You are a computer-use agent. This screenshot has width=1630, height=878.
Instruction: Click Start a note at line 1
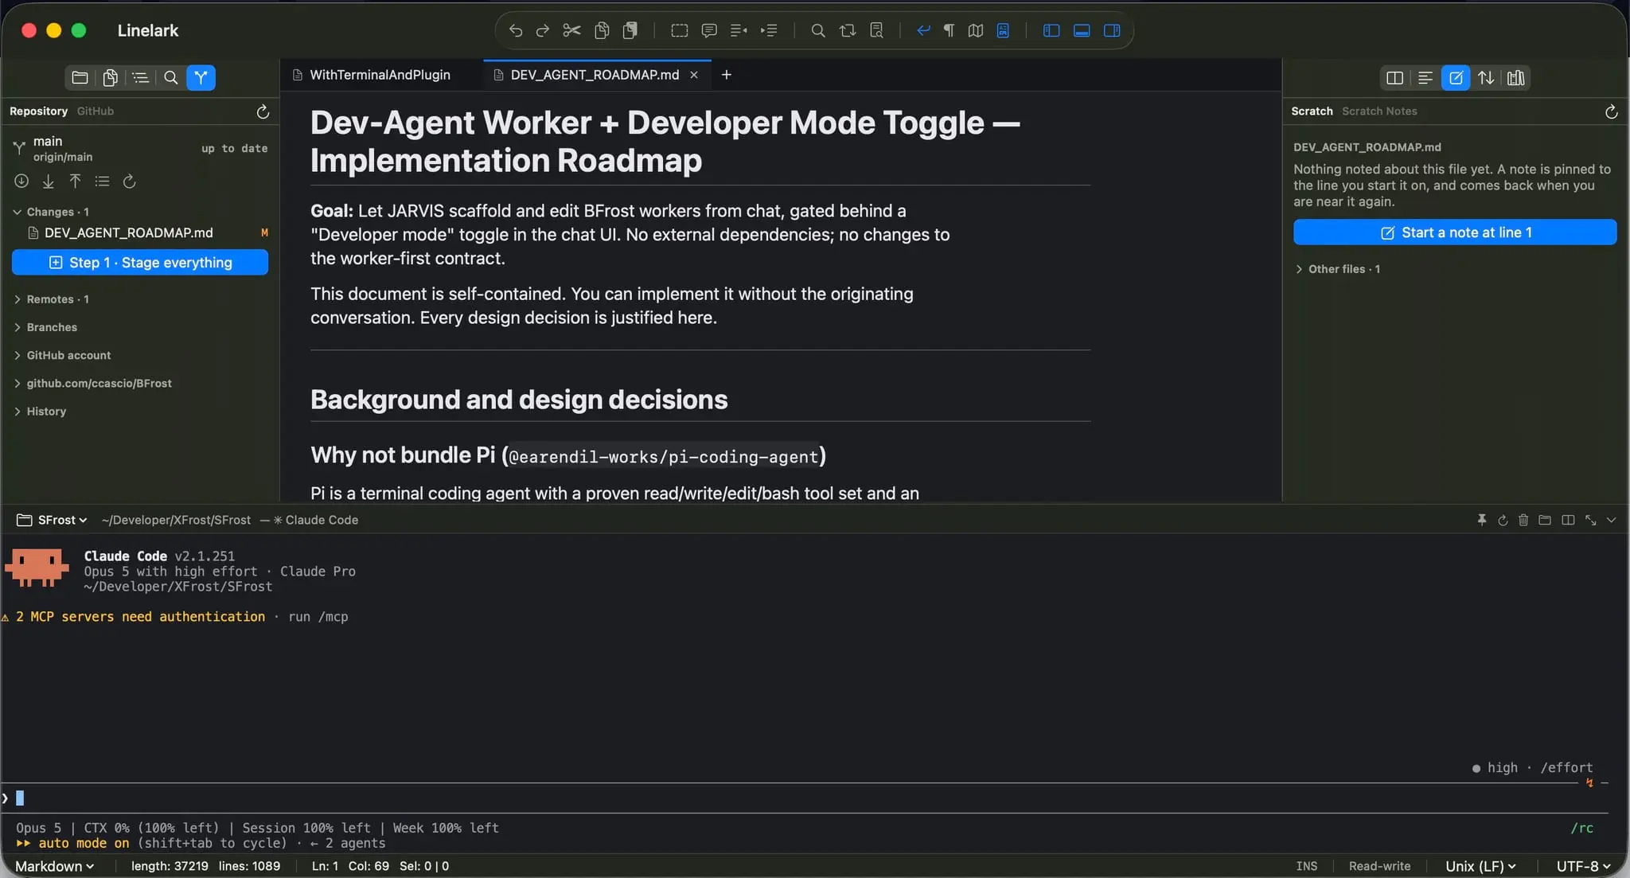[x=1455, y=232]
